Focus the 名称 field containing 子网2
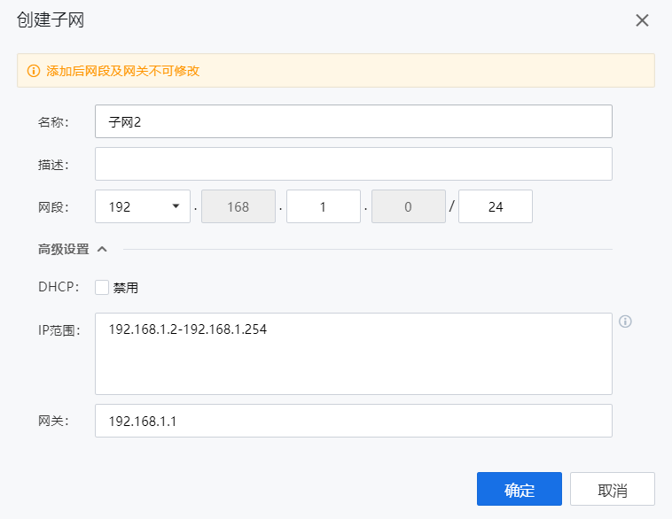 coord(354,121)
